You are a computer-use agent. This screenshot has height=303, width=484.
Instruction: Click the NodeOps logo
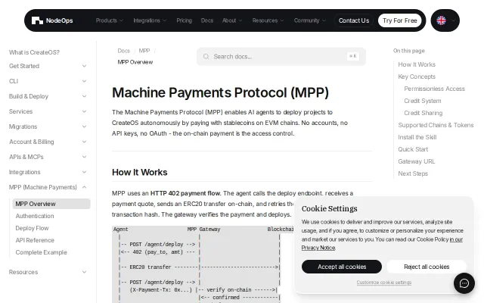click(x=52, y=20)
